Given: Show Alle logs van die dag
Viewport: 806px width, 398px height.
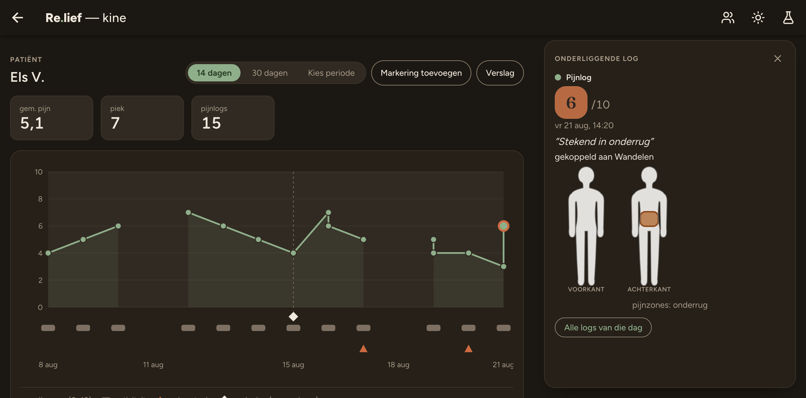Looking at the screenshot, I should [x=603, y=328].
